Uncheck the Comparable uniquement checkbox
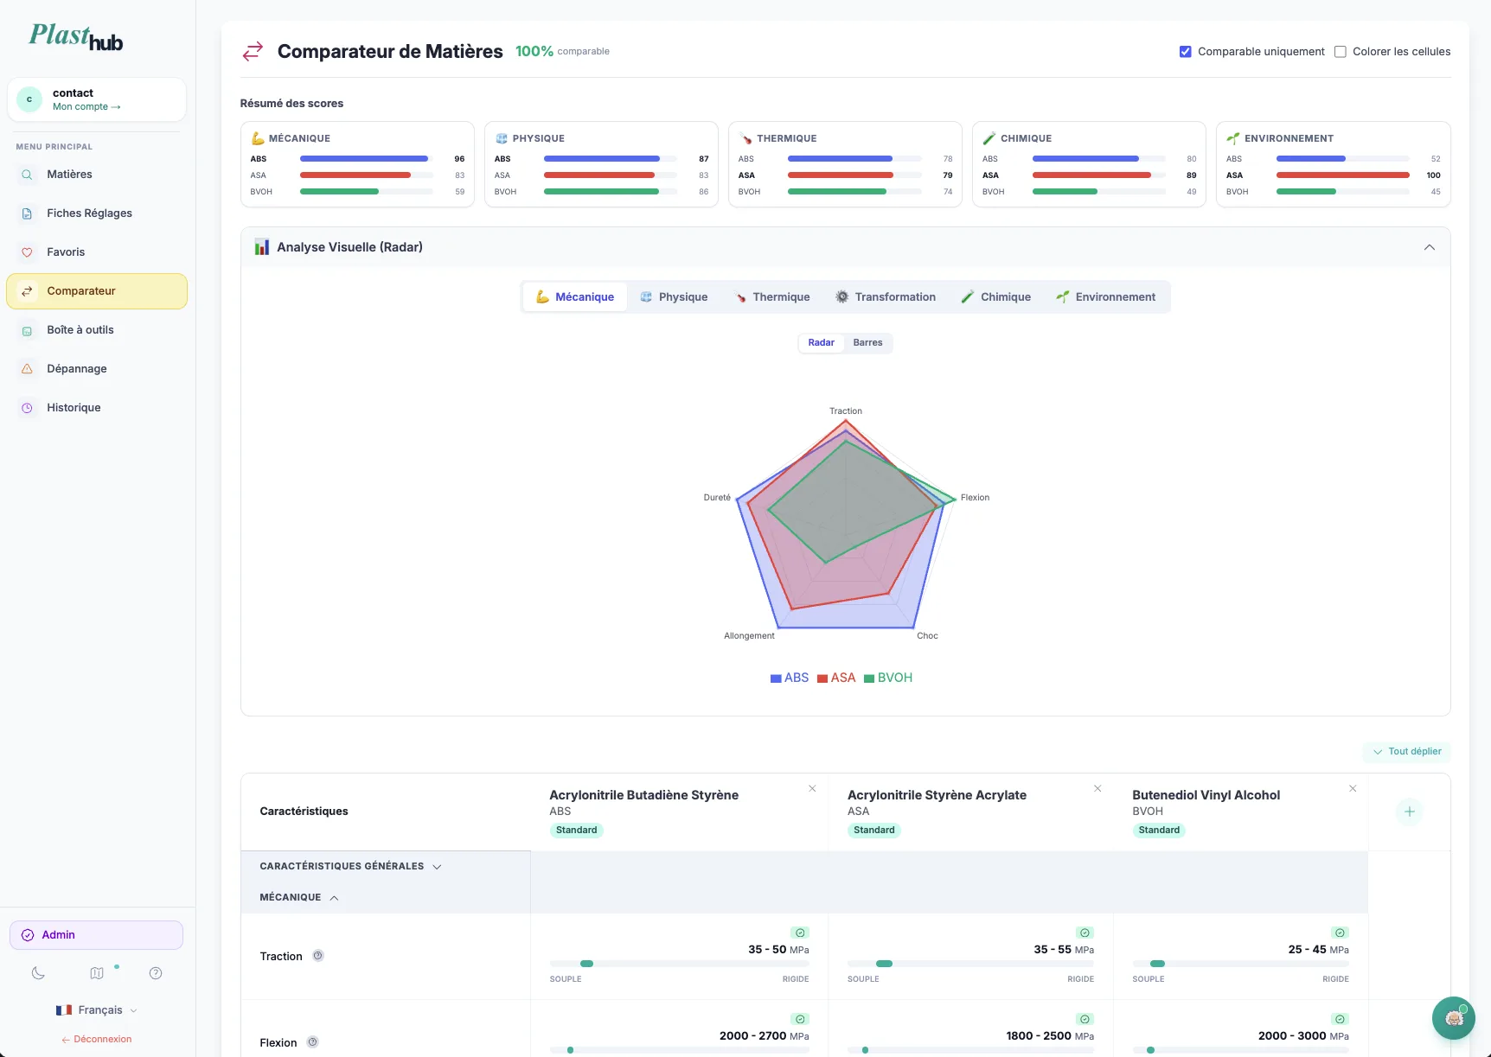 [x=1185, y=51]
